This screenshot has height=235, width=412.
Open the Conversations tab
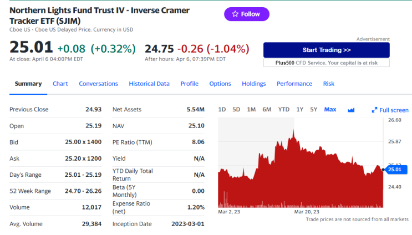click(98, 84)
